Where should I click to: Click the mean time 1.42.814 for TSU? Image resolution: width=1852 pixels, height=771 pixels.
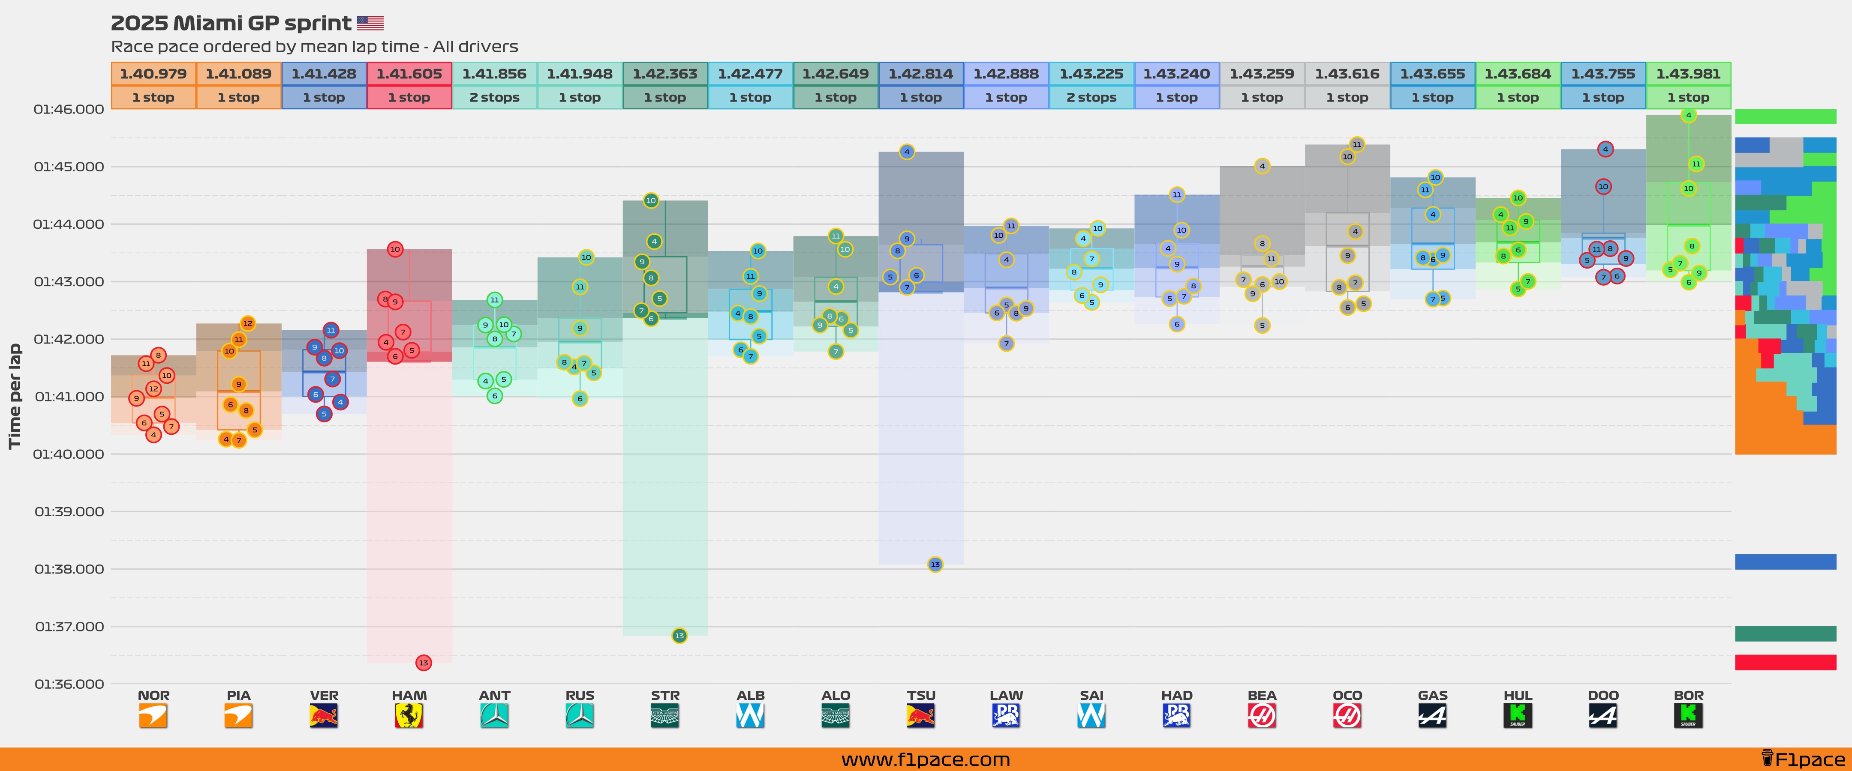click(x=921, y=74)
